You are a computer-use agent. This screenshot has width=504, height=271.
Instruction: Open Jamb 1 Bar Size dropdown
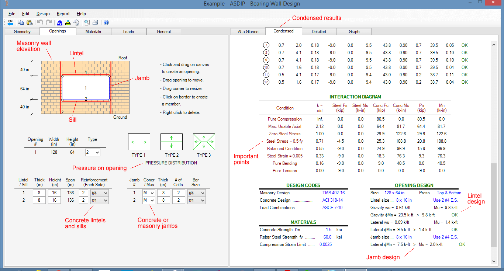pos(197,193)
